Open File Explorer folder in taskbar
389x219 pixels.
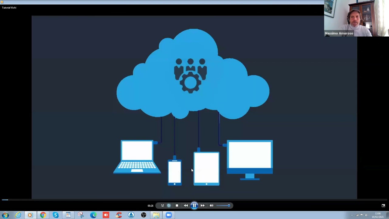click(x=156, y=215)
